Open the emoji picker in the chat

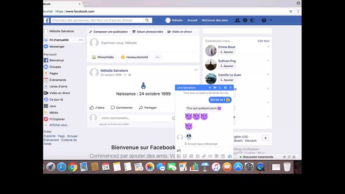tap(198, 156)
